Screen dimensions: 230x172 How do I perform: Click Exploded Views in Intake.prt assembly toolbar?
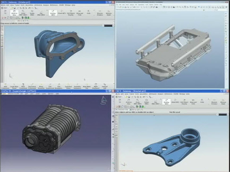[68, 86]
